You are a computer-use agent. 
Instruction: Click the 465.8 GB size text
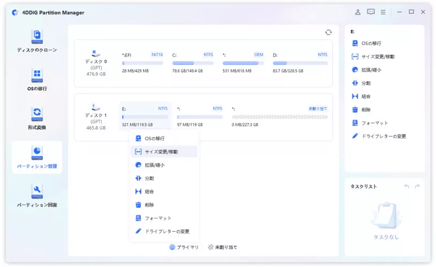coord(96,128)
